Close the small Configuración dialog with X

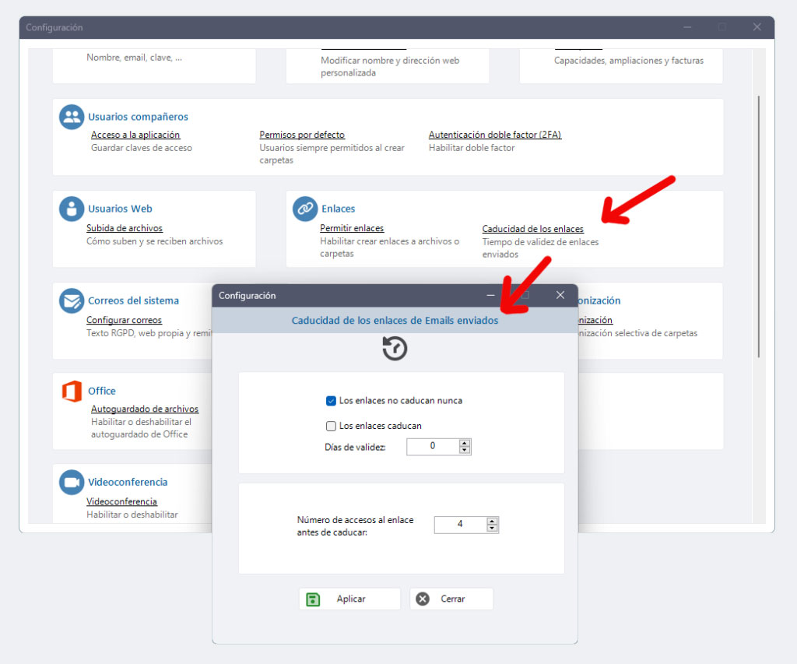pyautogui.click(x=560, y=295)
